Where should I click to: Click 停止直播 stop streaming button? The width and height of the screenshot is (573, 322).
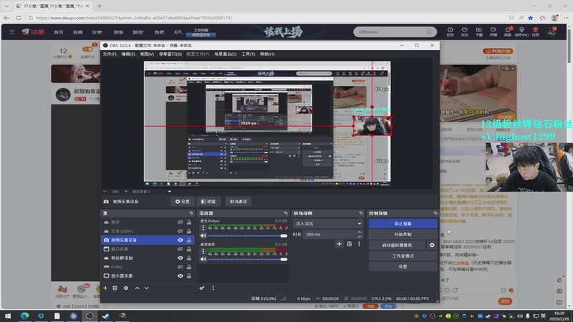(403, 223)
